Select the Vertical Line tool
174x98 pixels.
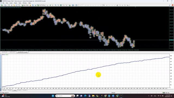(110, 5)
